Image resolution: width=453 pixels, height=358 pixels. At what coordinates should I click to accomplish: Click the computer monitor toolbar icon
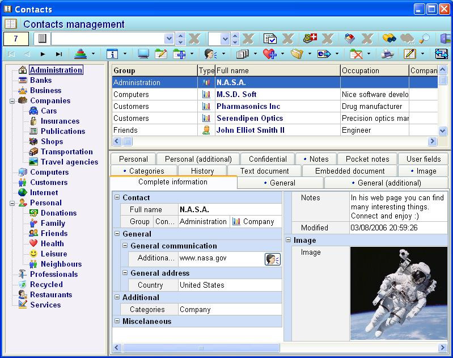(143, 54)
